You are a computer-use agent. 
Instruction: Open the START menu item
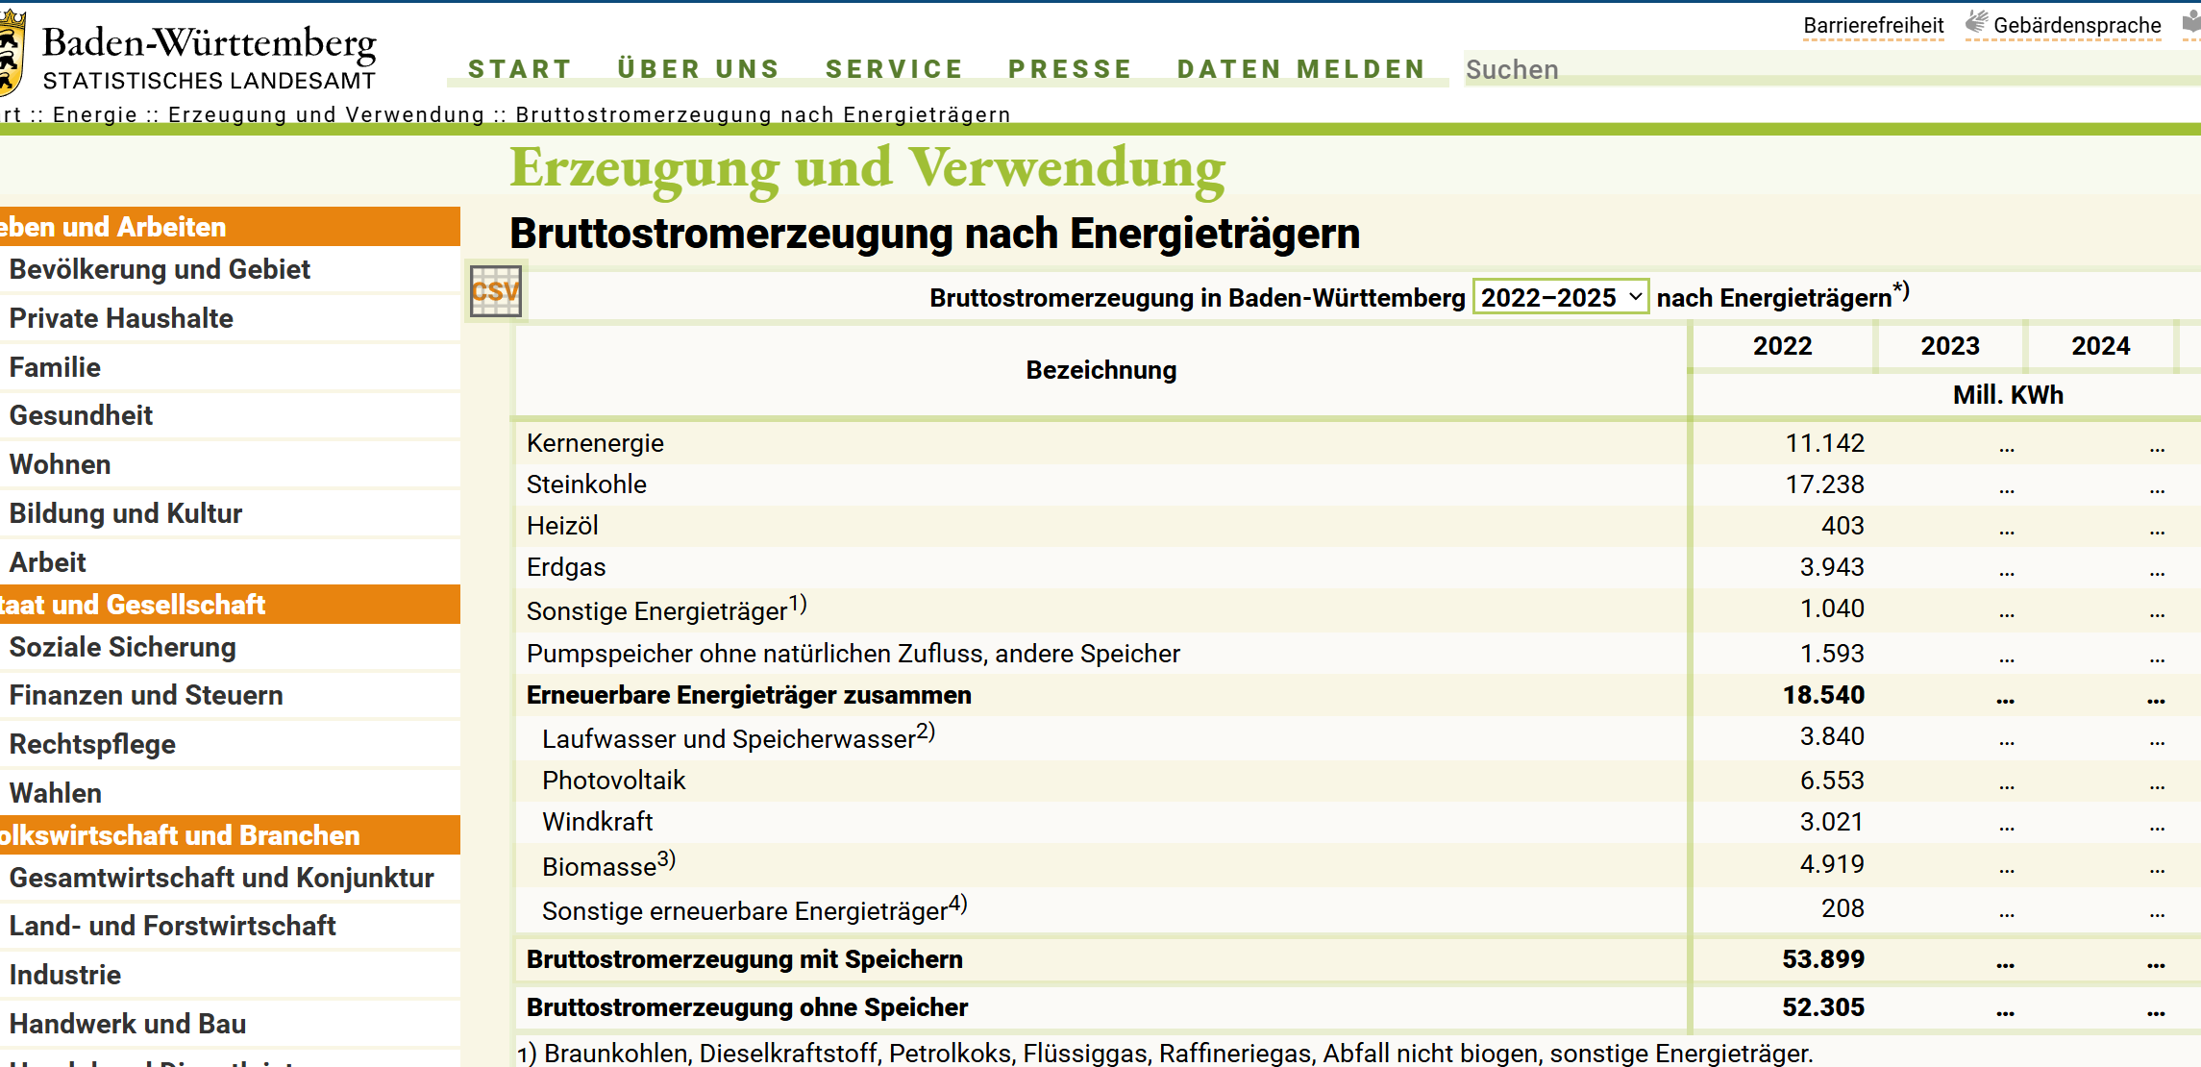pos(520,69)
